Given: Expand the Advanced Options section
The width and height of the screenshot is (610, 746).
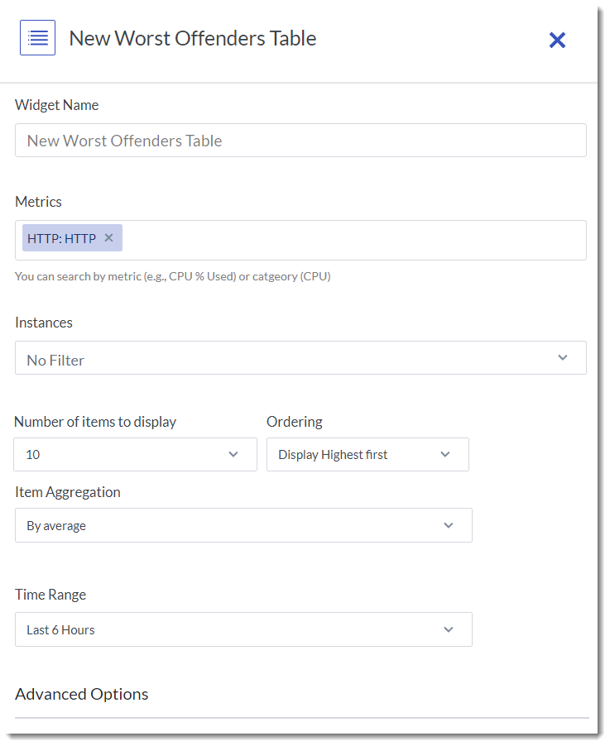Looking at the screenshot, I should 82,694.
